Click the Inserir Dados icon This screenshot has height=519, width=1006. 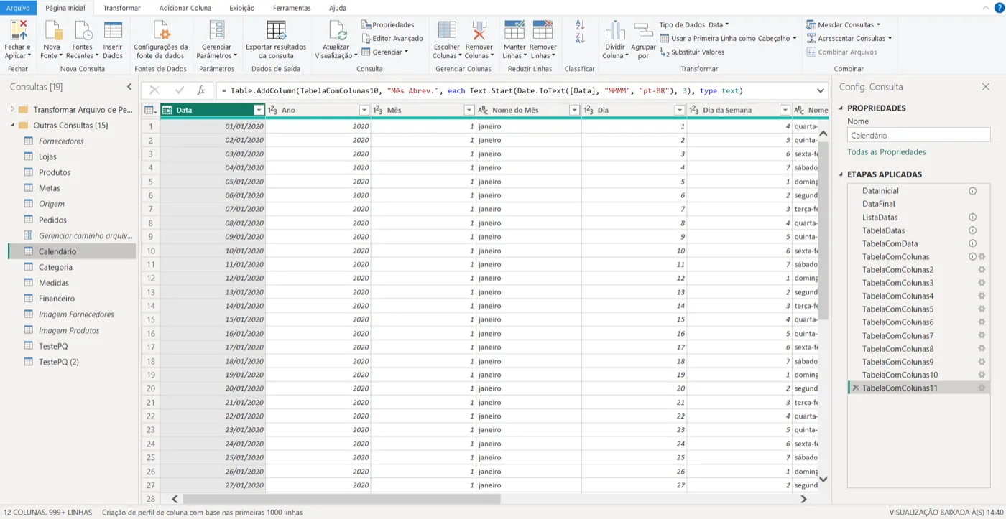tap(113, 31)
